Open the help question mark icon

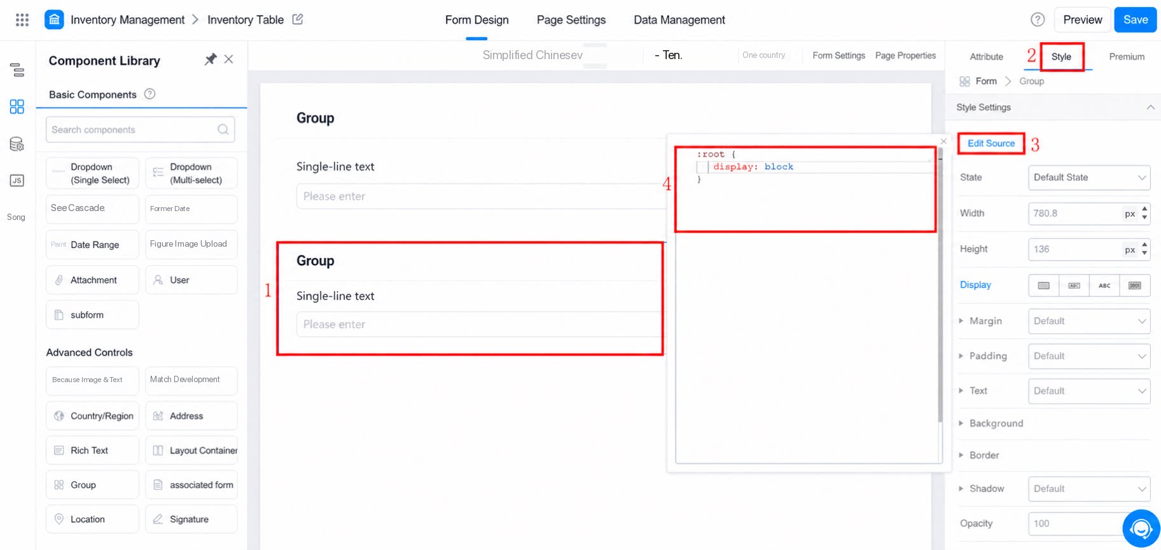1038,20
